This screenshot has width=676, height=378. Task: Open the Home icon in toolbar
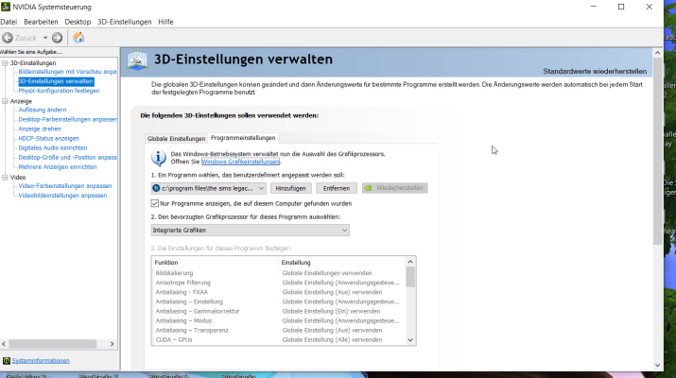tap(78, 38)
